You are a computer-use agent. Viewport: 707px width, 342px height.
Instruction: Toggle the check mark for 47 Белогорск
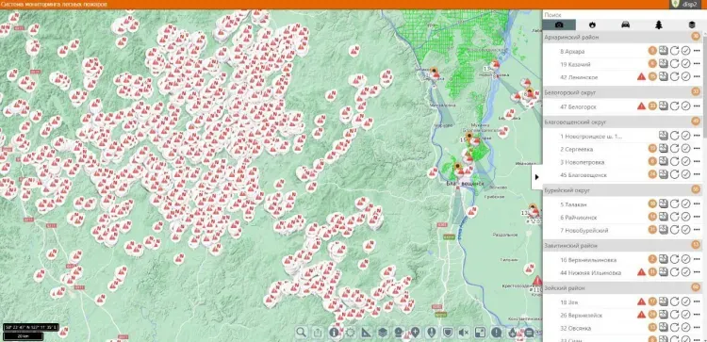point(686,106)
